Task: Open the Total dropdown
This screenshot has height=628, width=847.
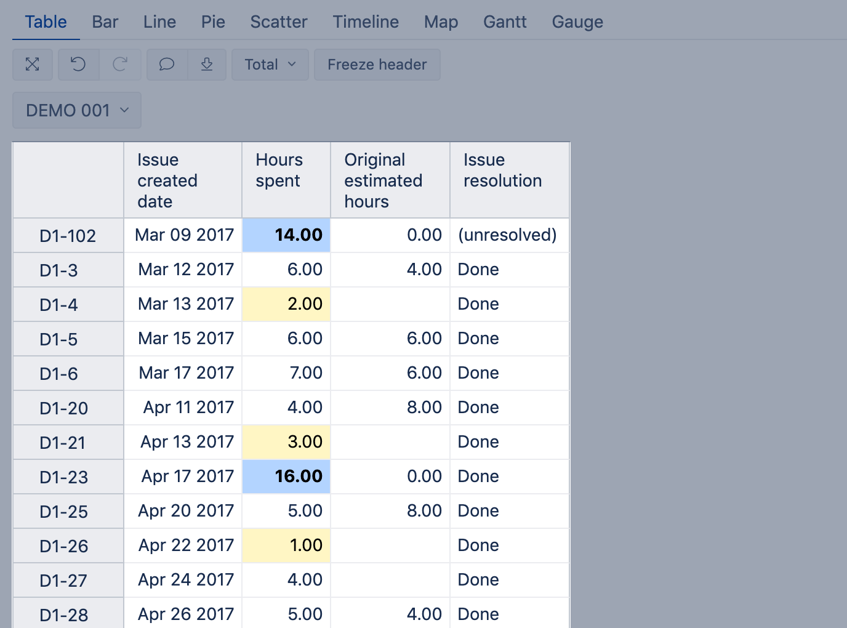Action: tap(270, 65)
